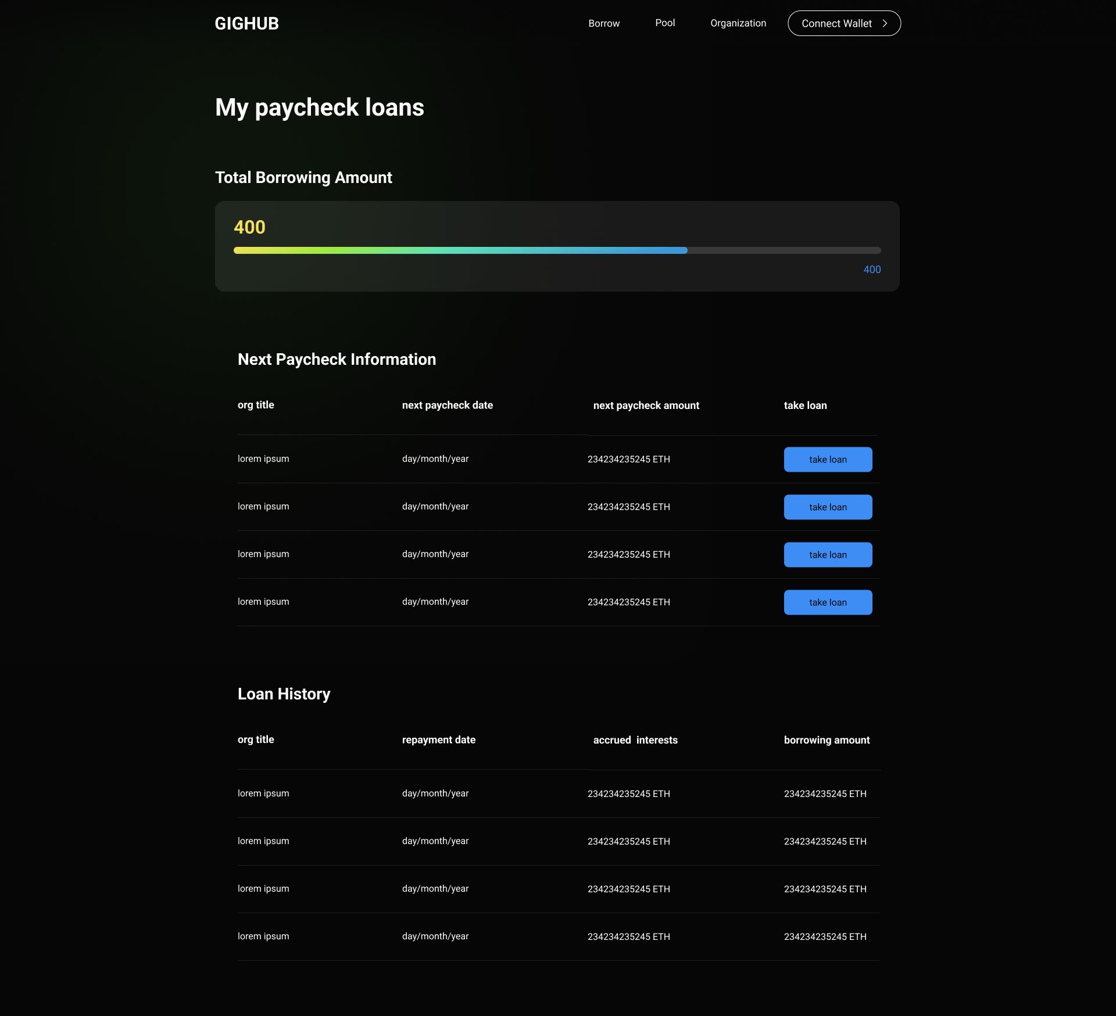Expand the Next Paycheck Information section
Image resolution: width=1116 pixels, height=1016 pixels.
[x=337, y=358]
